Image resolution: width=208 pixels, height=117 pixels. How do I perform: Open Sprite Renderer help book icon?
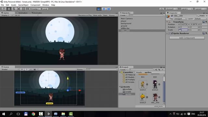tap(203, 33)
